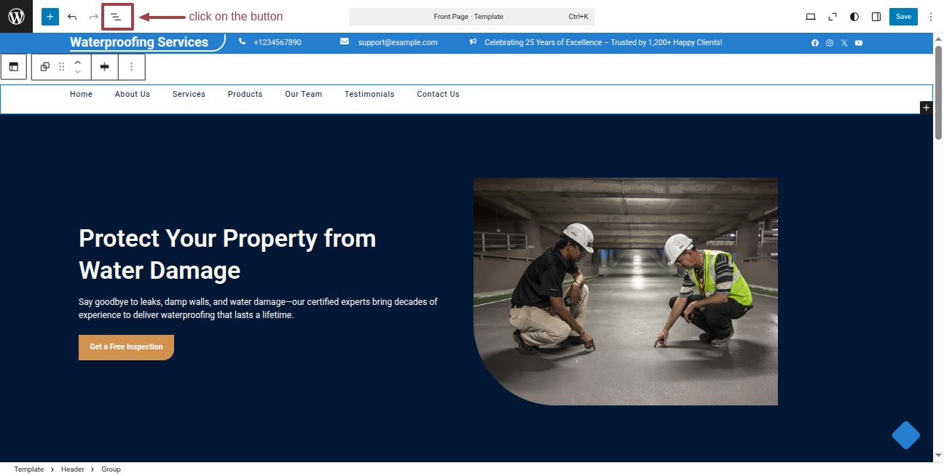Change the Group block type

[x=45, y=66]
